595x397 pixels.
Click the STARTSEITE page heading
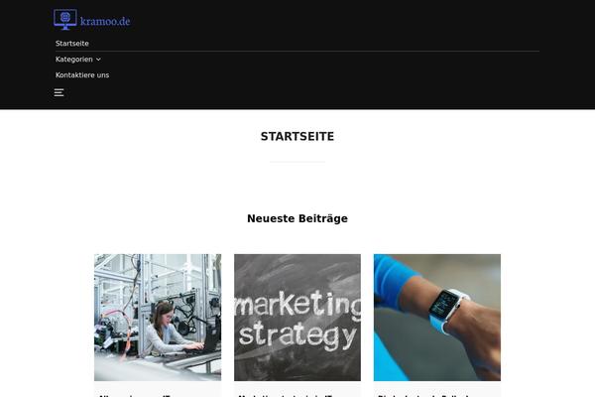point(297,136)
